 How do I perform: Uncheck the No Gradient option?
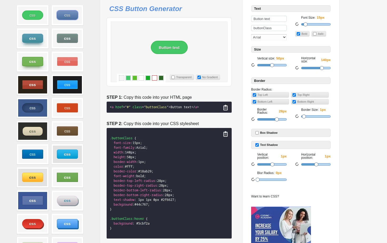(x=199, y=77)
